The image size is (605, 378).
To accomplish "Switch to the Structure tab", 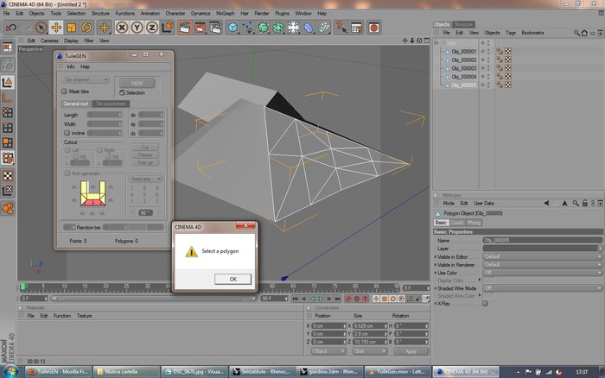I will point(463,24).
